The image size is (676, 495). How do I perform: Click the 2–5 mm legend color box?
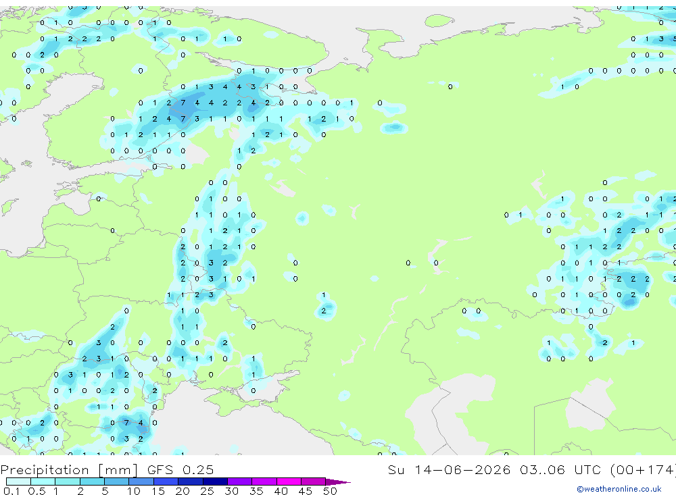92,481
